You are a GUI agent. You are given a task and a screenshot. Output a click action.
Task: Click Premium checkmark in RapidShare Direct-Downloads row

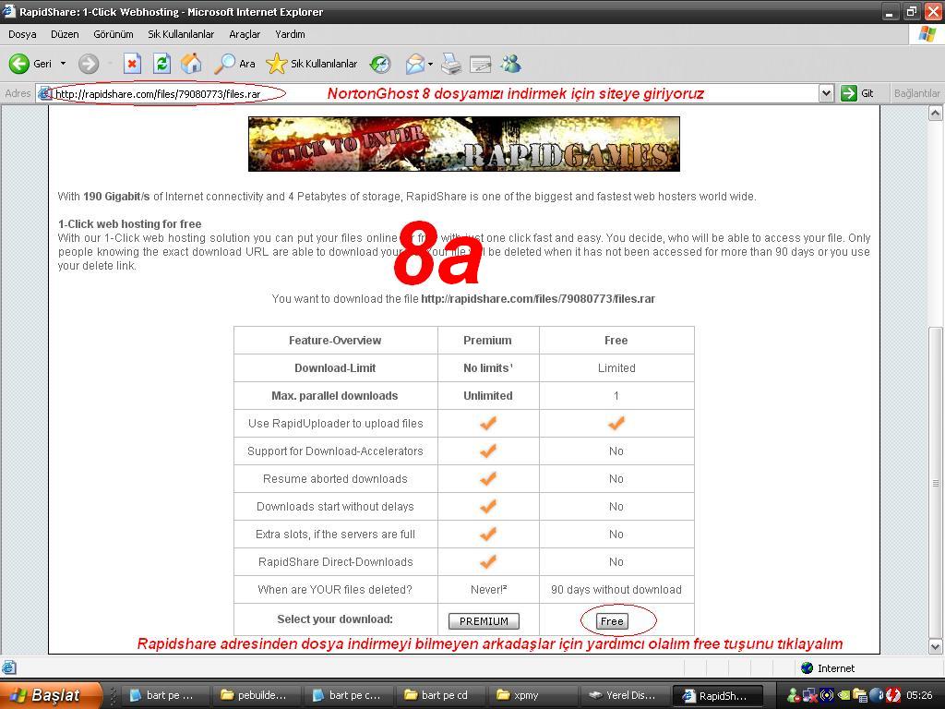click(488, 562)
